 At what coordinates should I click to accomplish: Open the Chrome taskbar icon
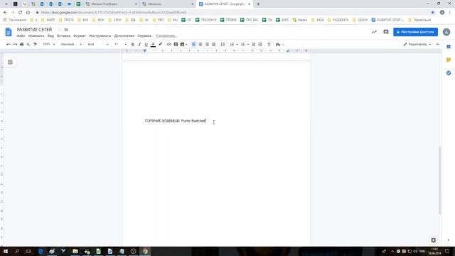pos(145,251)
